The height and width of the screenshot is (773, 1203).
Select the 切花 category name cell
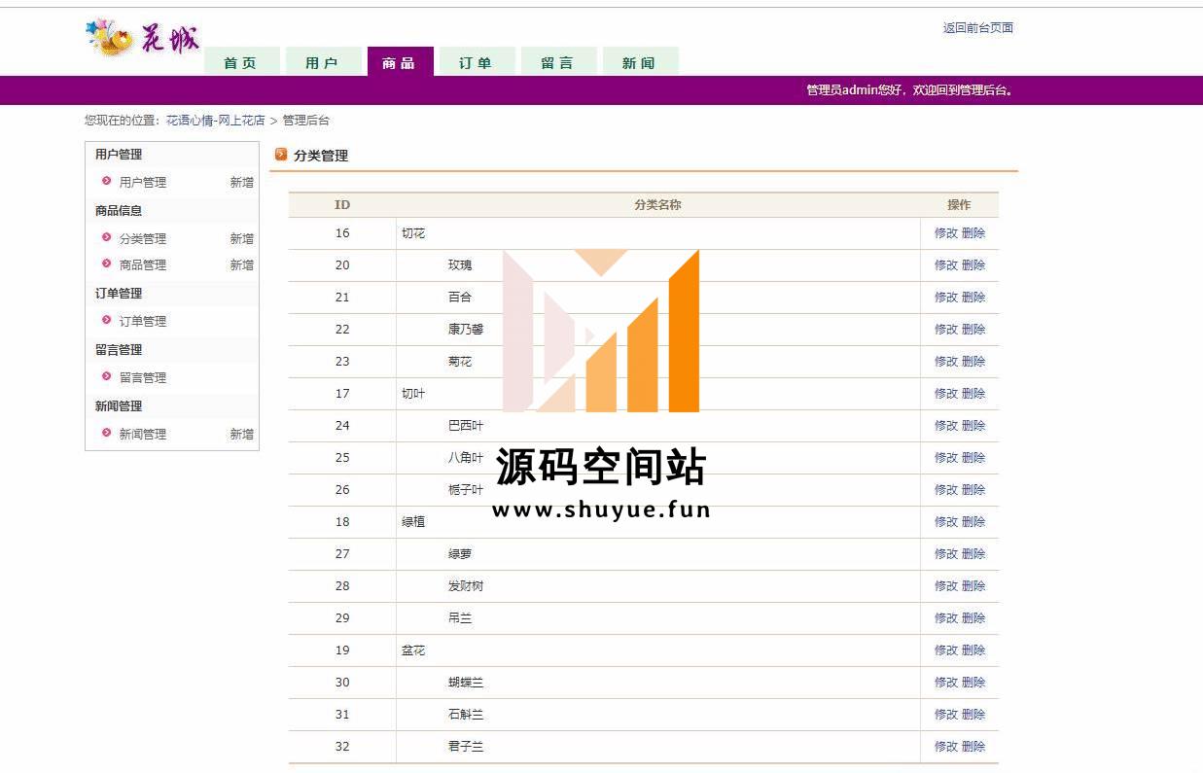(658, 233)
